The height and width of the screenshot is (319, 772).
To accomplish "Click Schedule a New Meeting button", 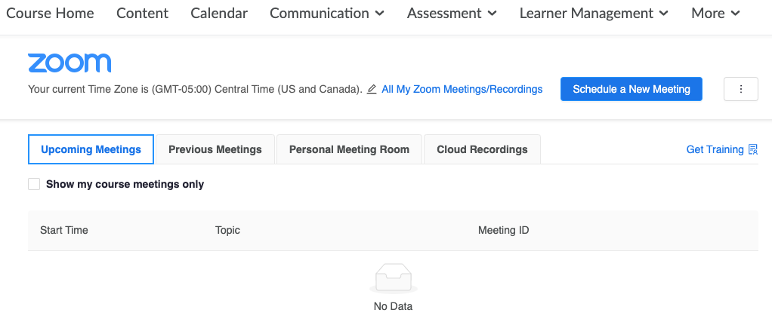I will [x=631, y=89].
